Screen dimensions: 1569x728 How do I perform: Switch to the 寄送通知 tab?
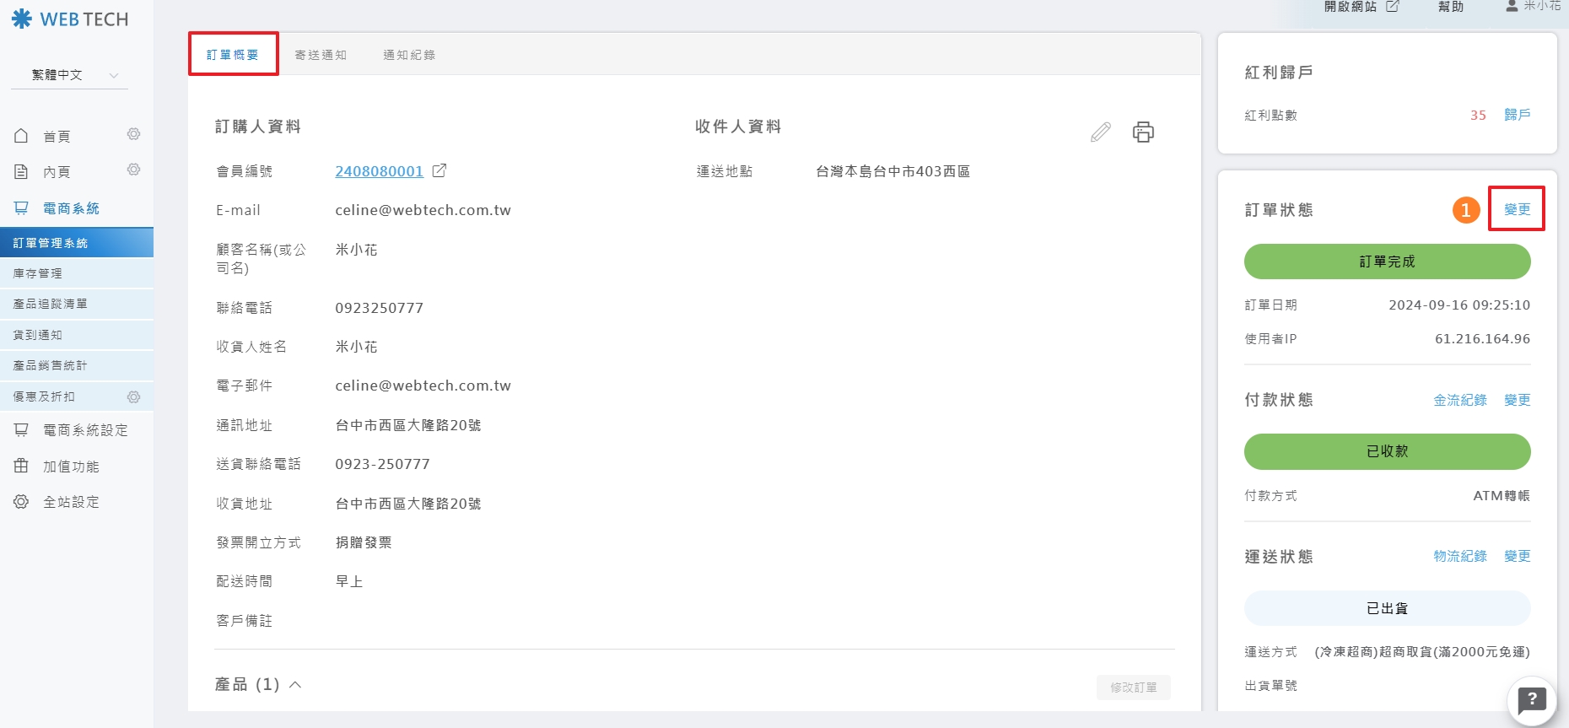pyautogui.click(x=321, y=55)
